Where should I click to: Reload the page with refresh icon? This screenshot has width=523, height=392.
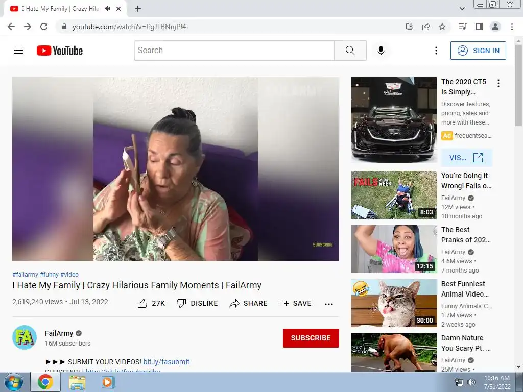44,27
